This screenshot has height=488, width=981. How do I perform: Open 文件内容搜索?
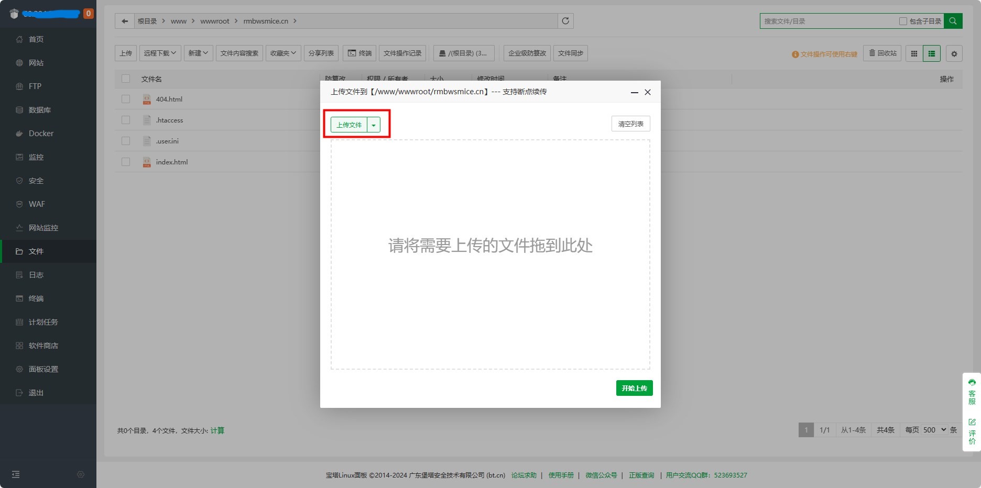coord(239,53)
